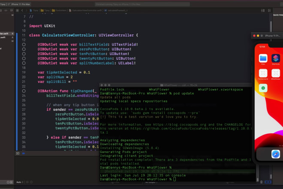
Task: Open calculatePressed method breadcrumb menu
Action: click(x=116, y=10)
